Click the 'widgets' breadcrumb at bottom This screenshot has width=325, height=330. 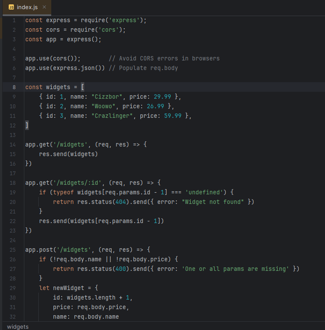click(18, 327)
